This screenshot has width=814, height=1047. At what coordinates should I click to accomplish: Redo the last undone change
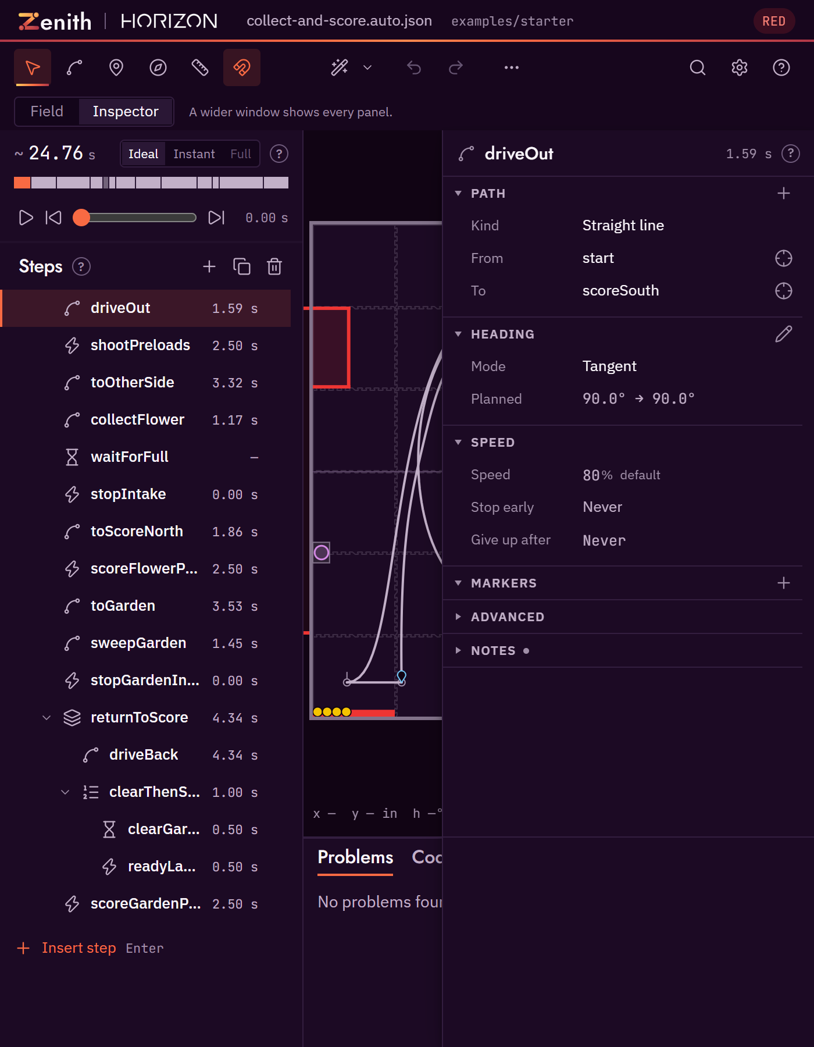click(x=456, y=67)
